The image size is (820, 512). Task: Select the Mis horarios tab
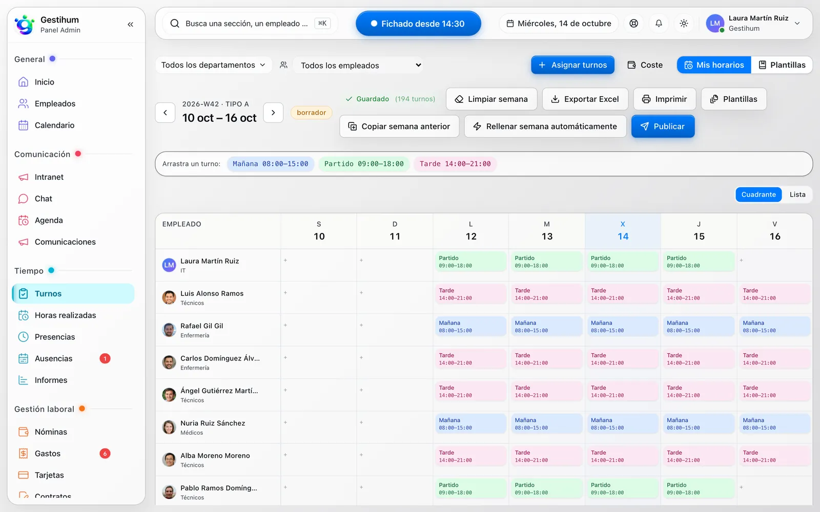click(714, 65)
